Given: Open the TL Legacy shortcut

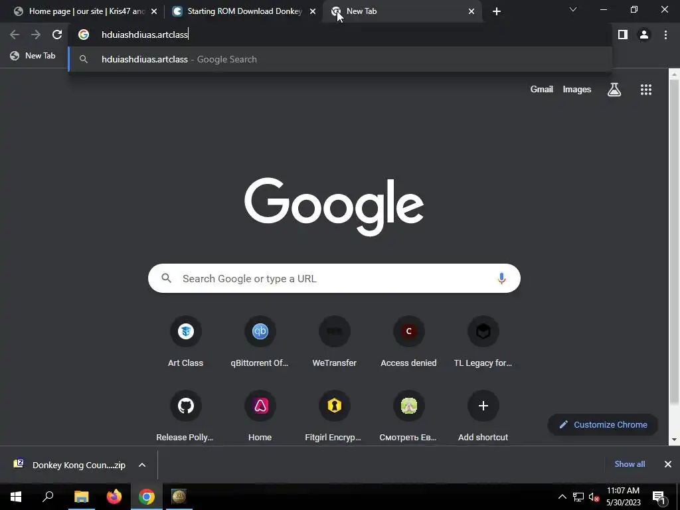Looking at the screenshot, I should (483, 342).
